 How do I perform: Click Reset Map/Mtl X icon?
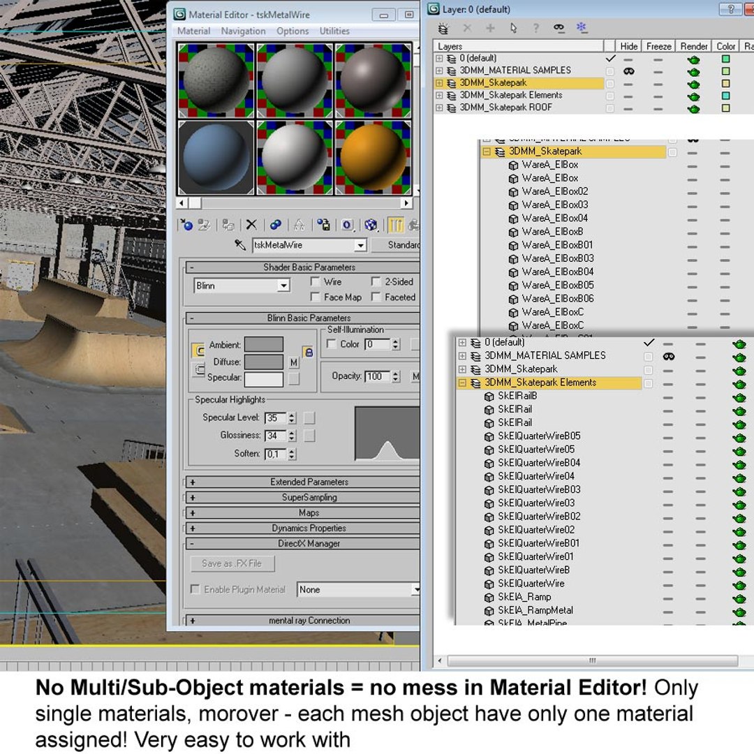coord(251,225)
